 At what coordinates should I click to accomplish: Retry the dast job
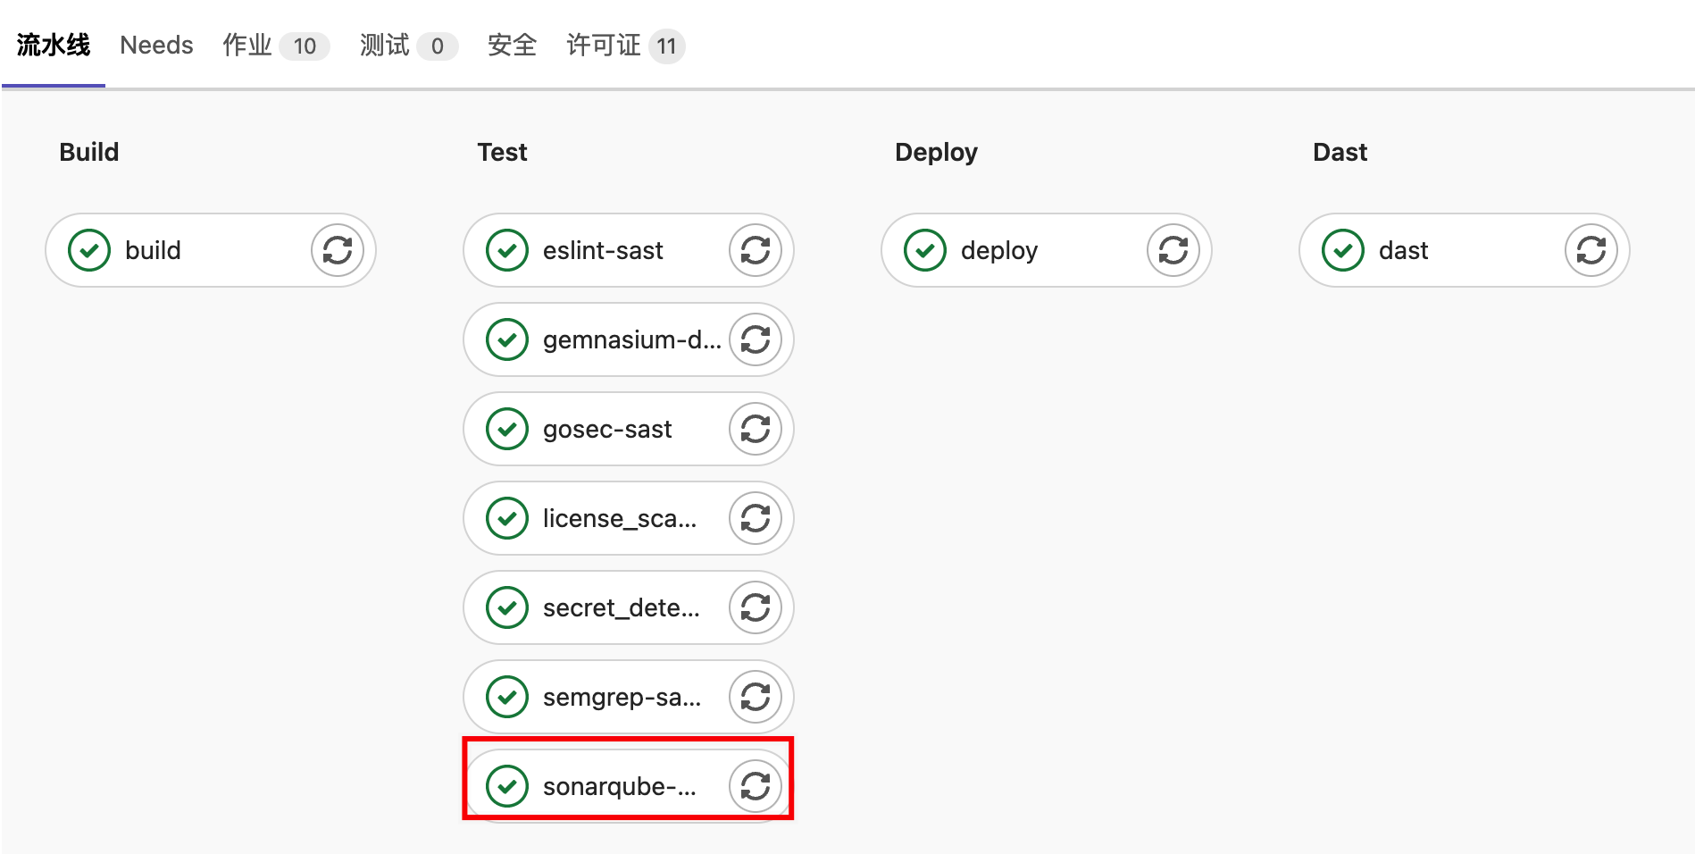(1591, 250)
